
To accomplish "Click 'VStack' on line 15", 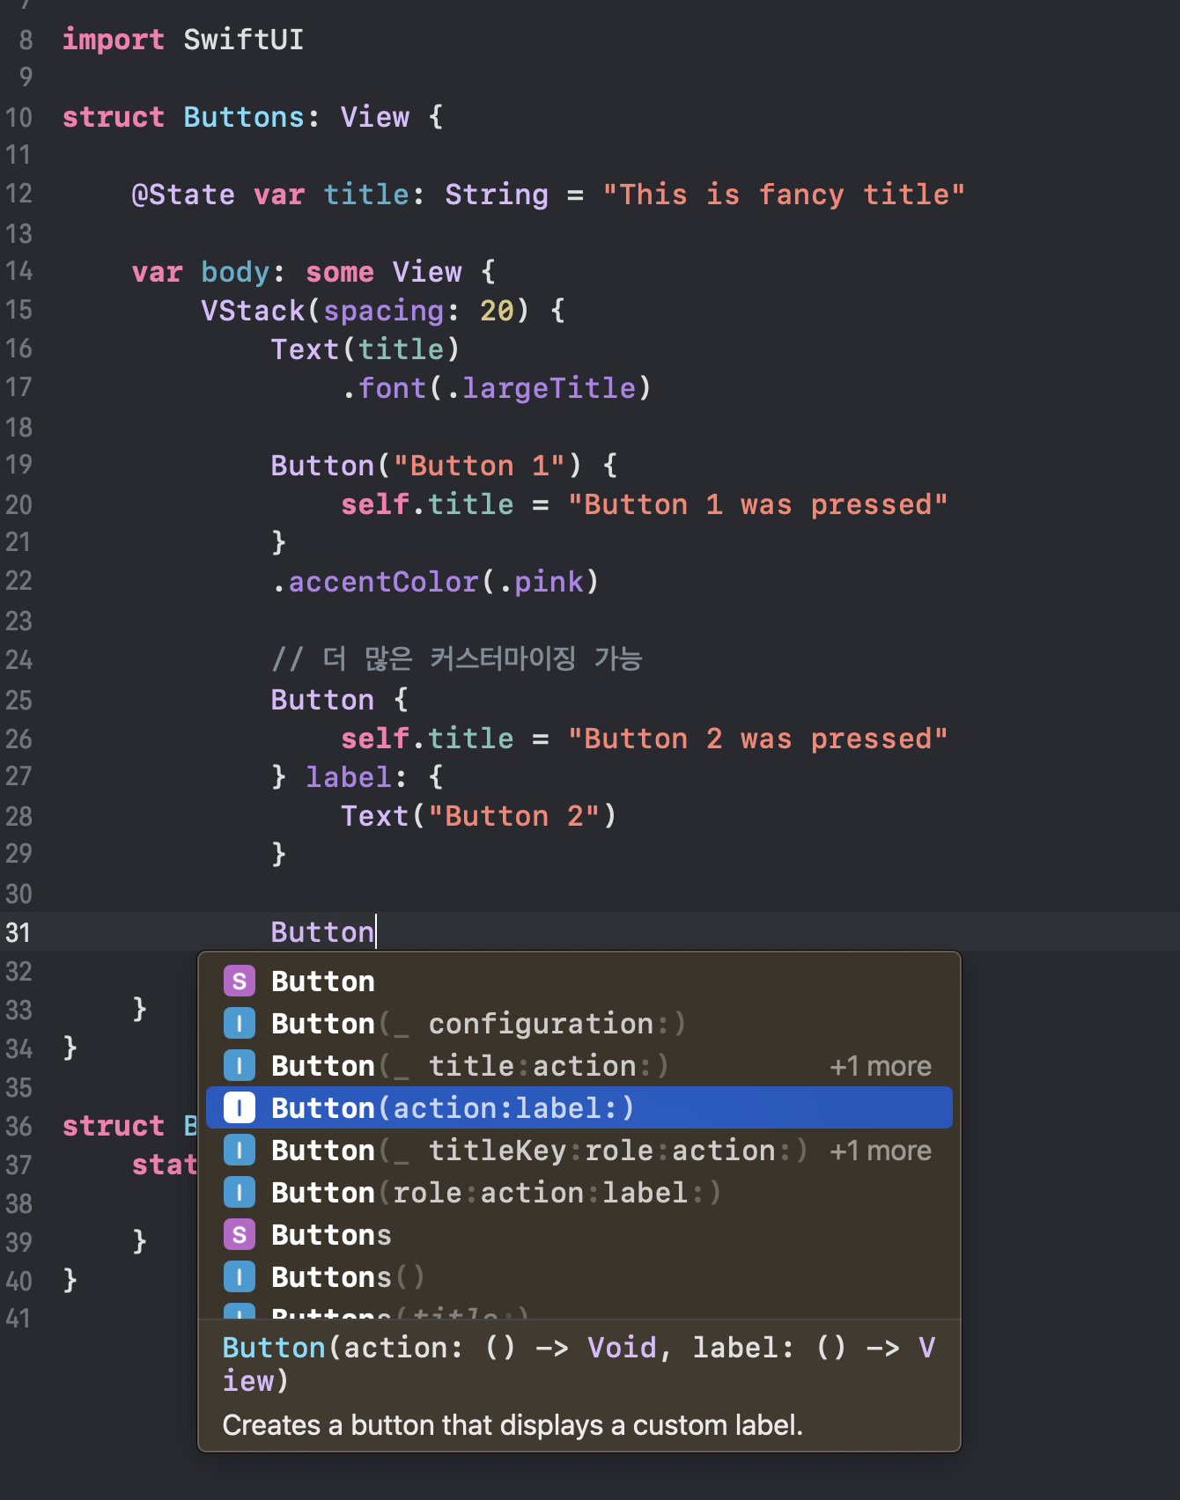I will click(x=253, y=311).
